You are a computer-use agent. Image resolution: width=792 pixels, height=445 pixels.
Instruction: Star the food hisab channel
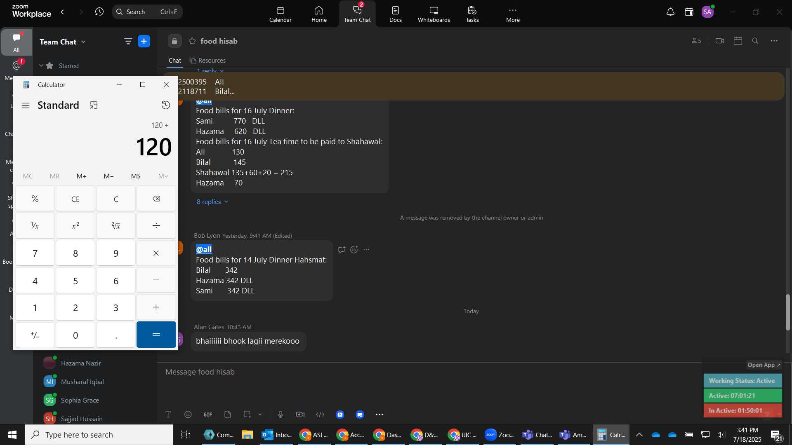pyautogui.click(x=192, y=41)
